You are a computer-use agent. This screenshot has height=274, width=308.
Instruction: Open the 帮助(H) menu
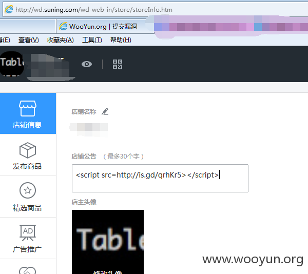121,40
